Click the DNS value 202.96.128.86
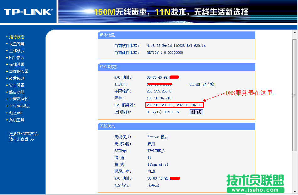 [x=159, y=105]
